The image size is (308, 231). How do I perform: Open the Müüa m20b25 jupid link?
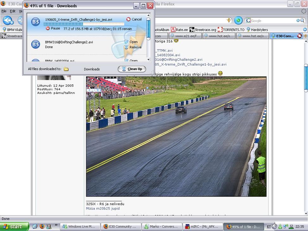[x=103, y=209]
